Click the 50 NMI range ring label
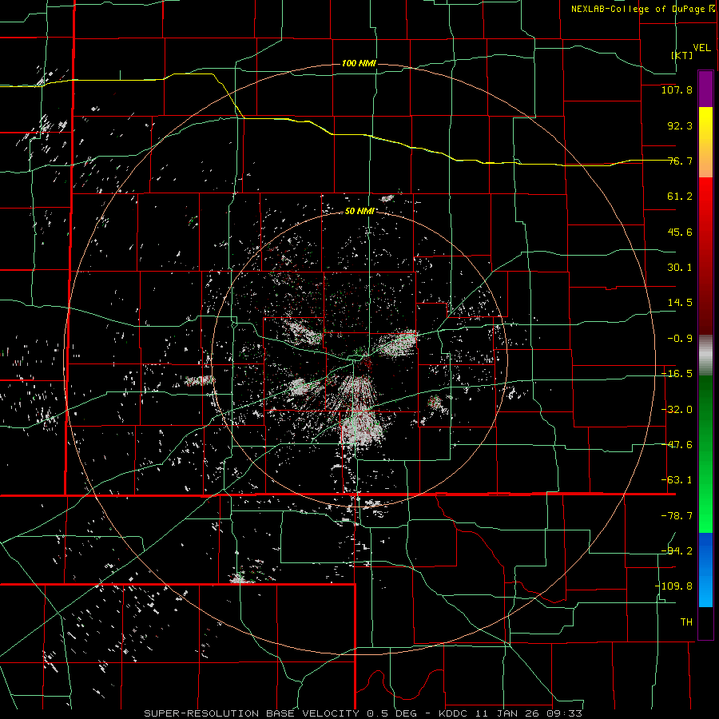Viewport: 719px width, 719px height. tap(359, 211)
